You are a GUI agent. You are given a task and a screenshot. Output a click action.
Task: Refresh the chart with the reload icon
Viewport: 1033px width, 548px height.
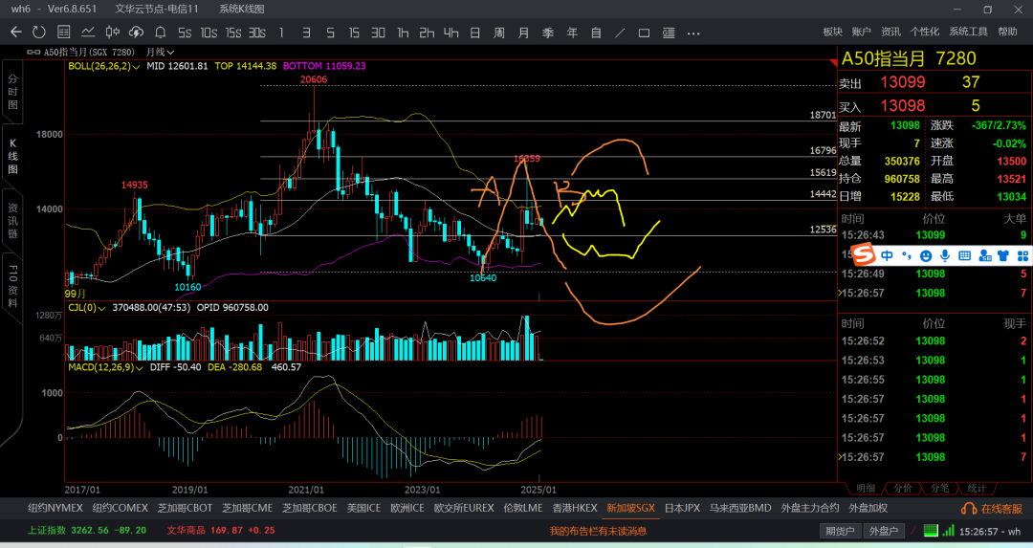pos(39,33)
